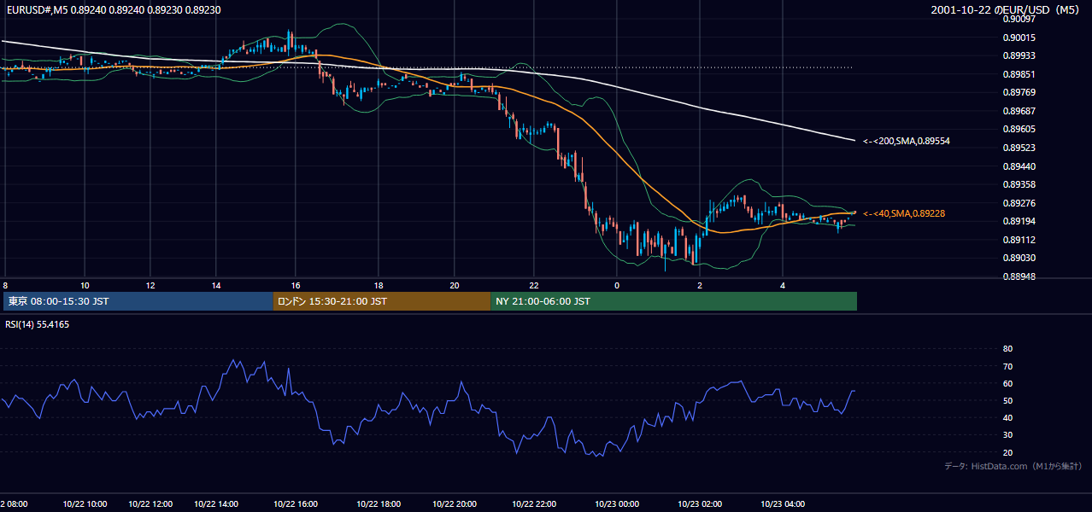Screen dimensions: 1092x512
Task: Click the HistData.com data source credit
Action: pos(1013,466)
